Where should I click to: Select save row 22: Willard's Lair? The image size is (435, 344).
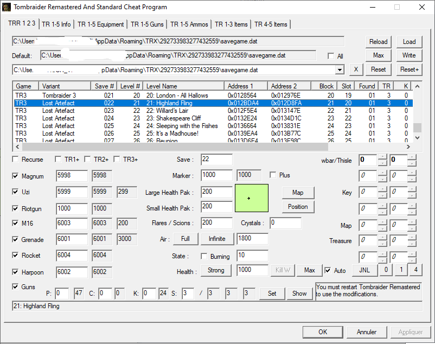[x=213, y=111]
